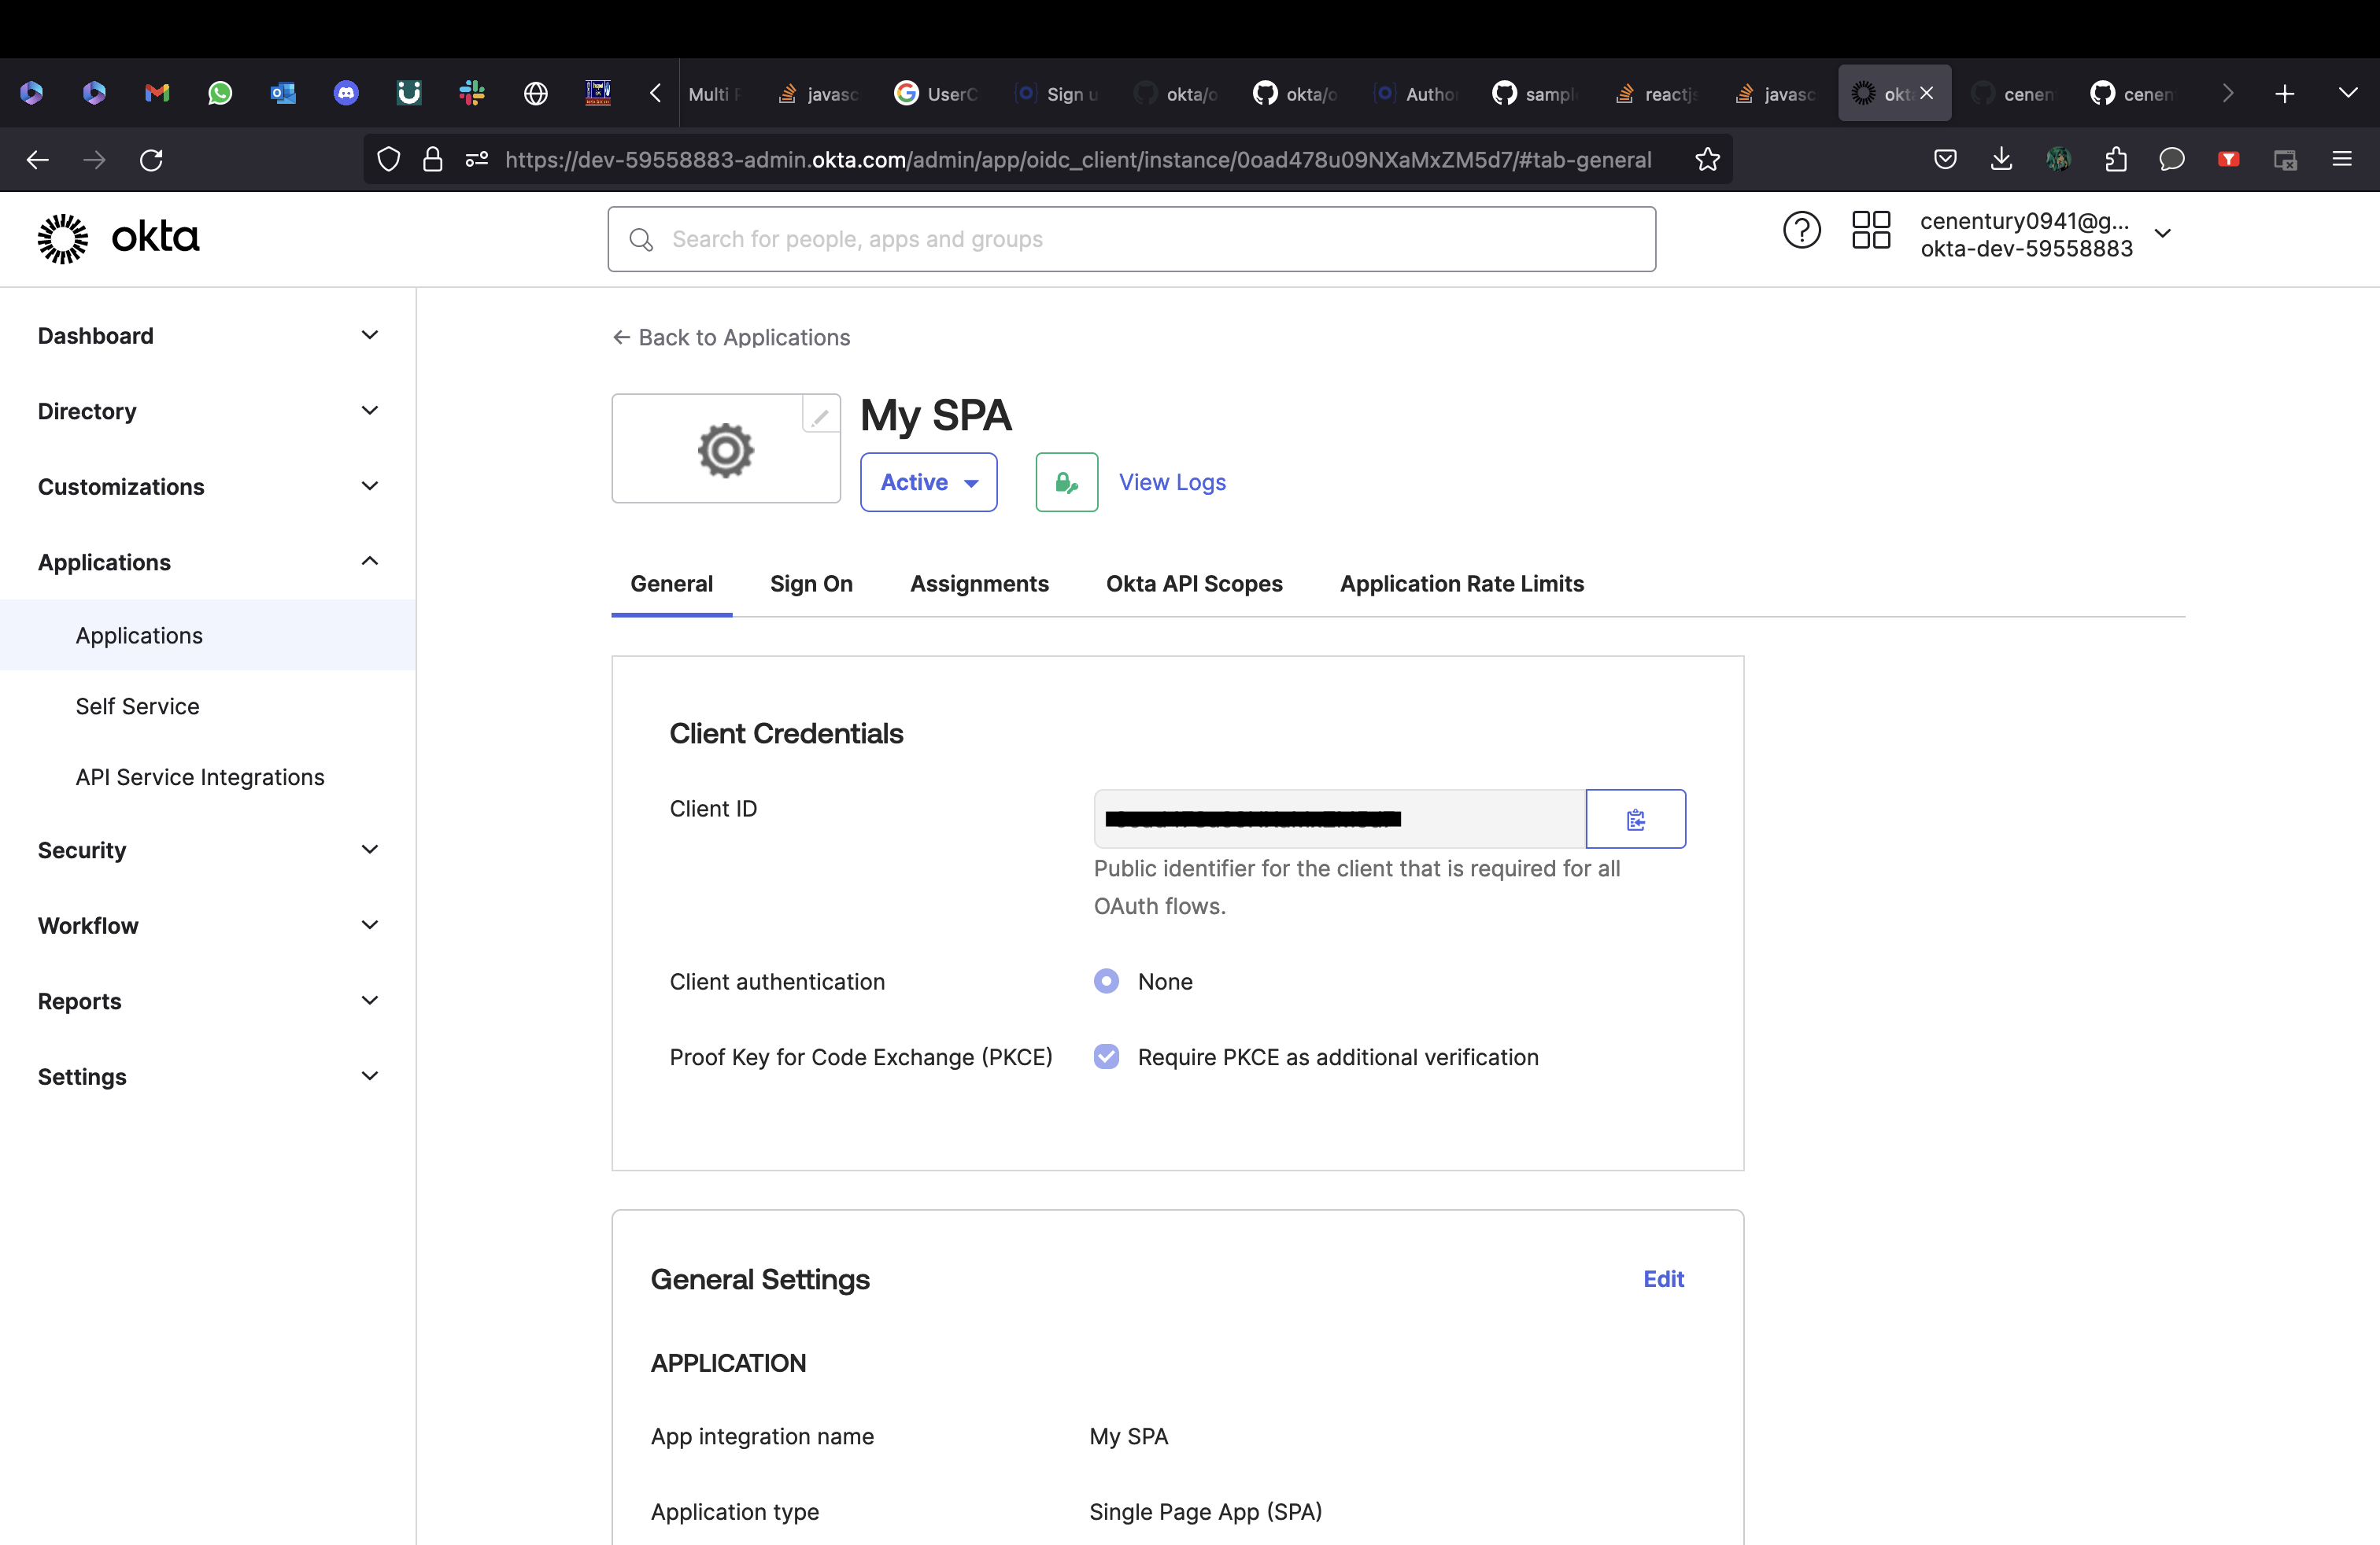Switch to the Sign On tab
The width and height of the screenshot is (2380, 1545).
pyautogui.click(x=811, y=584)
